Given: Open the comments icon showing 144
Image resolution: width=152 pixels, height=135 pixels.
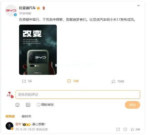Looking at the screenshot, I should [x=69, y=81].
